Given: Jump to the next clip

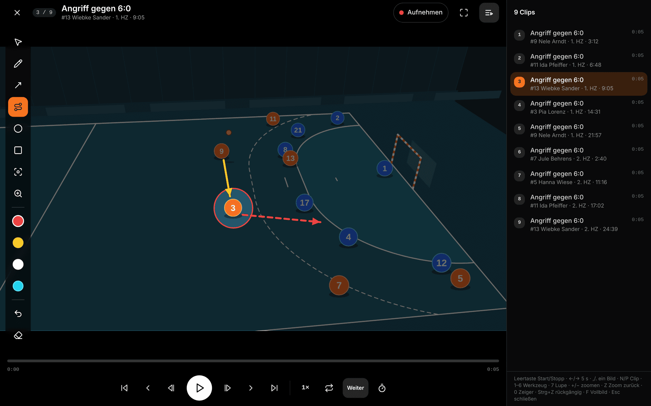Looking at the screenshot, I should click(x=274, y=388).
